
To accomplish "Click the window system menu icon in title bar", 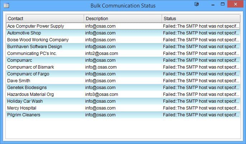I will tap(6, 5).
